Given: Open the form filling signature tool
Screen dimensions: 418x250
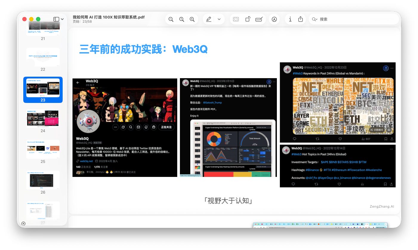Looking at the screenshot, I should [259, 19].
